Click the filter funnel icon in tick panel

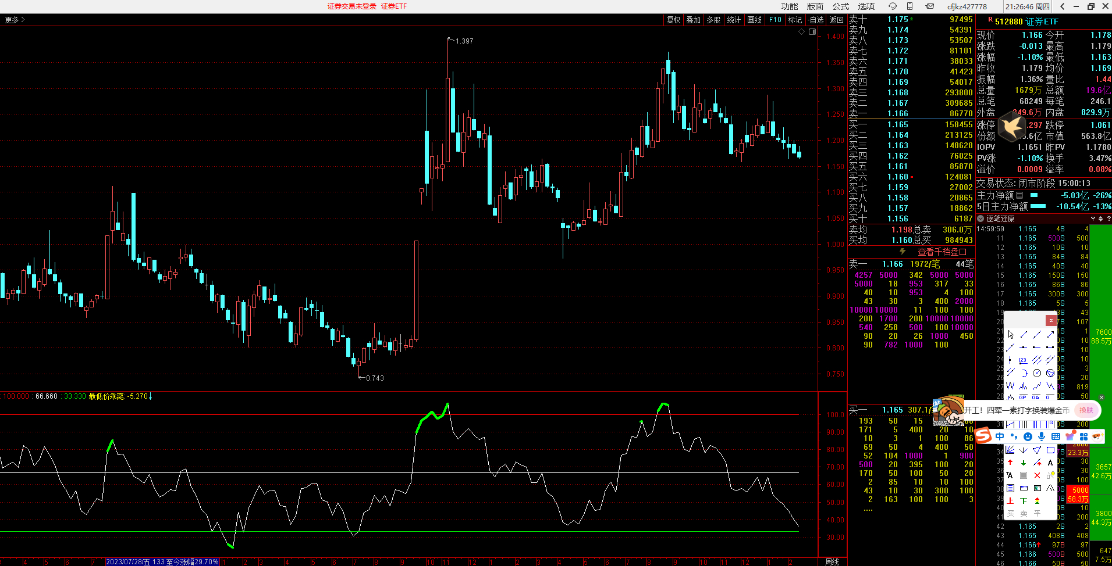point(1093,219)
